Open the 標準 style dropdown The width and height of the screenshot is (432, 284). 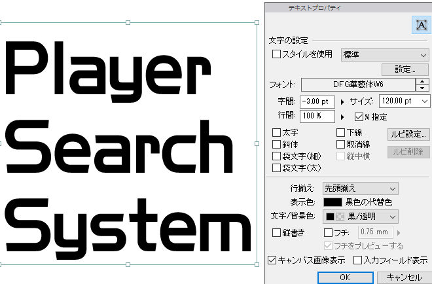coord(385,55)
